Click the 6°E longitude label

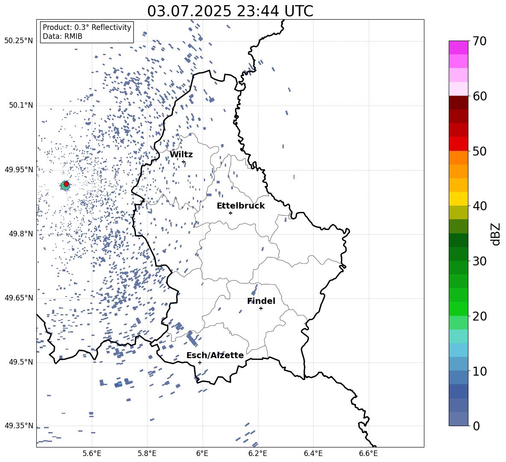202,453
